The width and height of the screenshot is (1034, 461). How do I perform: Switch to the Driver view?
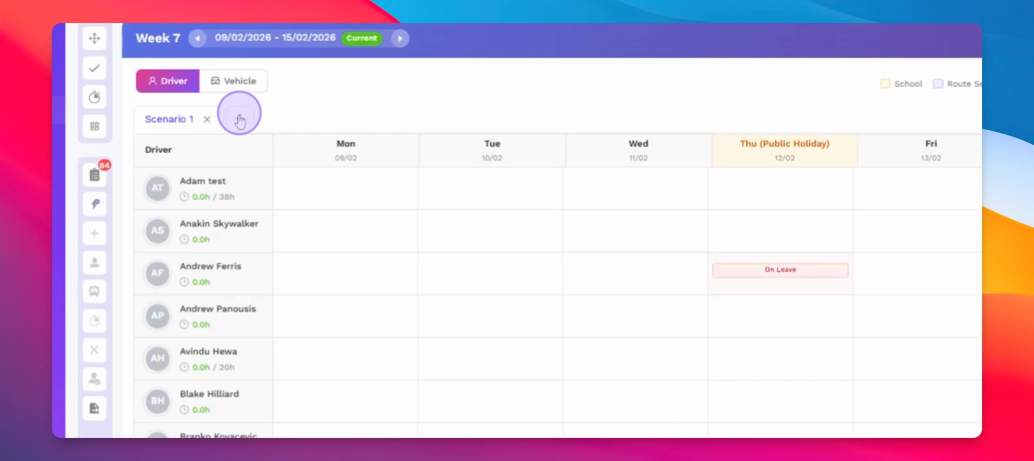coord(167,81)
